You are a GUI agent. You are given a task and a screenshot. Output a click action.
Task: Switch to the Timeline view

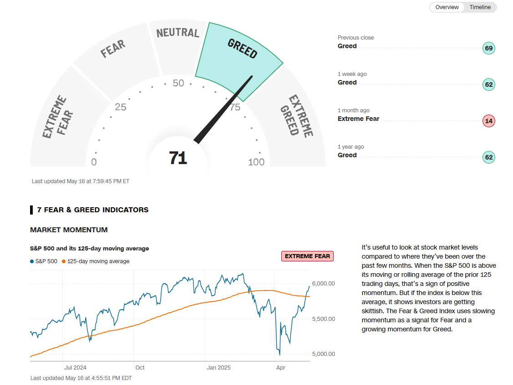pyautogui.click(x=480, y=7)
